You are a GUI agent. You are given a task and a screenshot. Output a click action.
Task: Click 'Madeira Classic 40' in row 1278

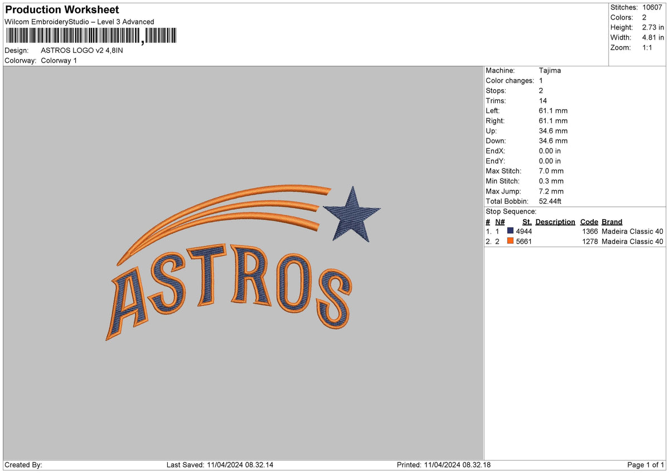tap(633, 242)
